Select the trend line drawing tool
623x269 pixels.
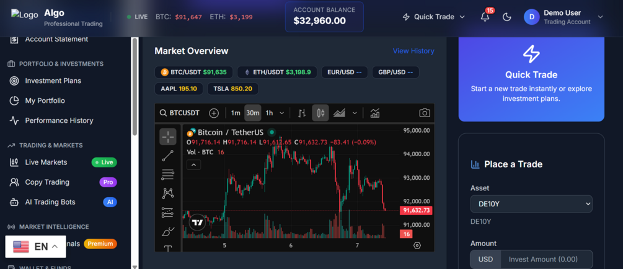point(168,156)
